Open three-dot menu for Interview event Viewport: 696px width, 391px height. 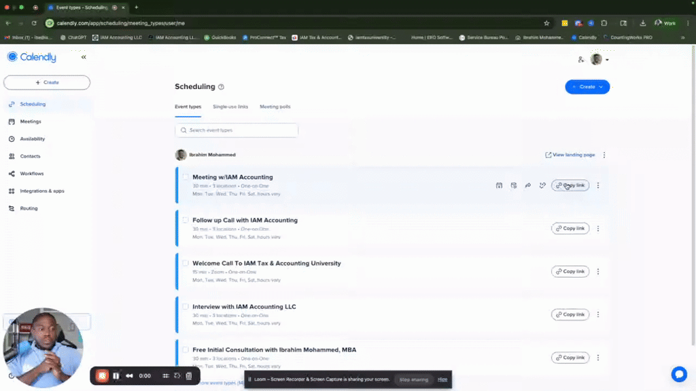(x=598, y=314)
